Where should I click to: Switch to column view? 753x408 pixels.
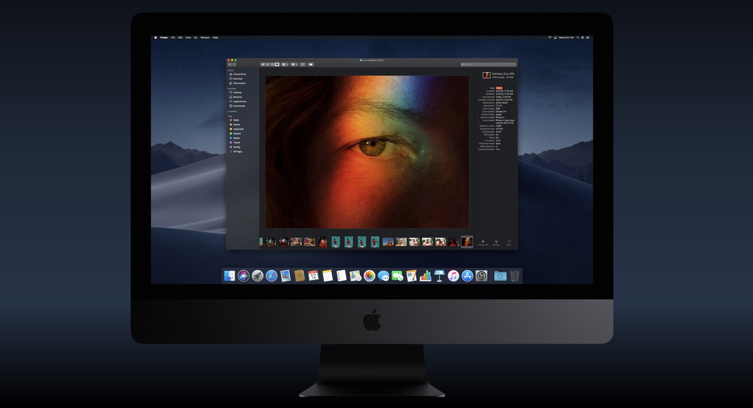272,64
